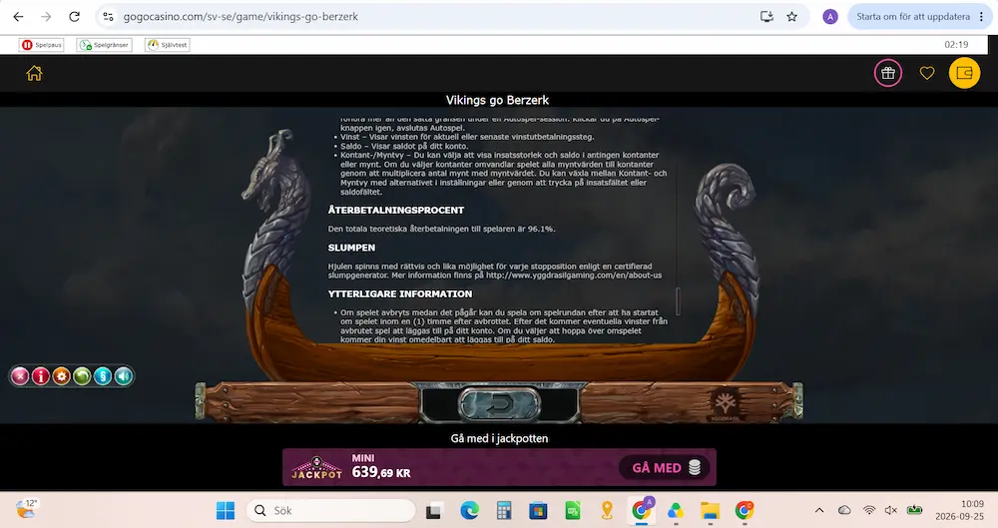Click the GÅ MED jackpot button

[x=667, y=467]
